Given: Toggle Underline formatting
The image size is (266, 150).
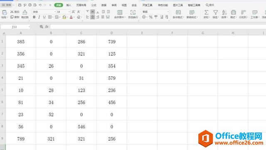Looking at the screenshot, I should click(44, 17).
